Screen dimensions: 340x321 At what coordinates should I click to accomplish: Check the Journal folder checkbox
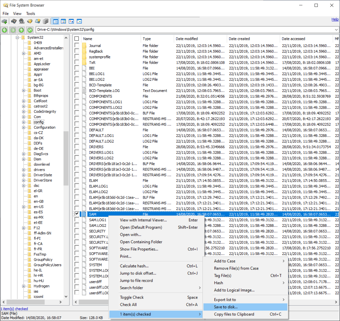77,45
